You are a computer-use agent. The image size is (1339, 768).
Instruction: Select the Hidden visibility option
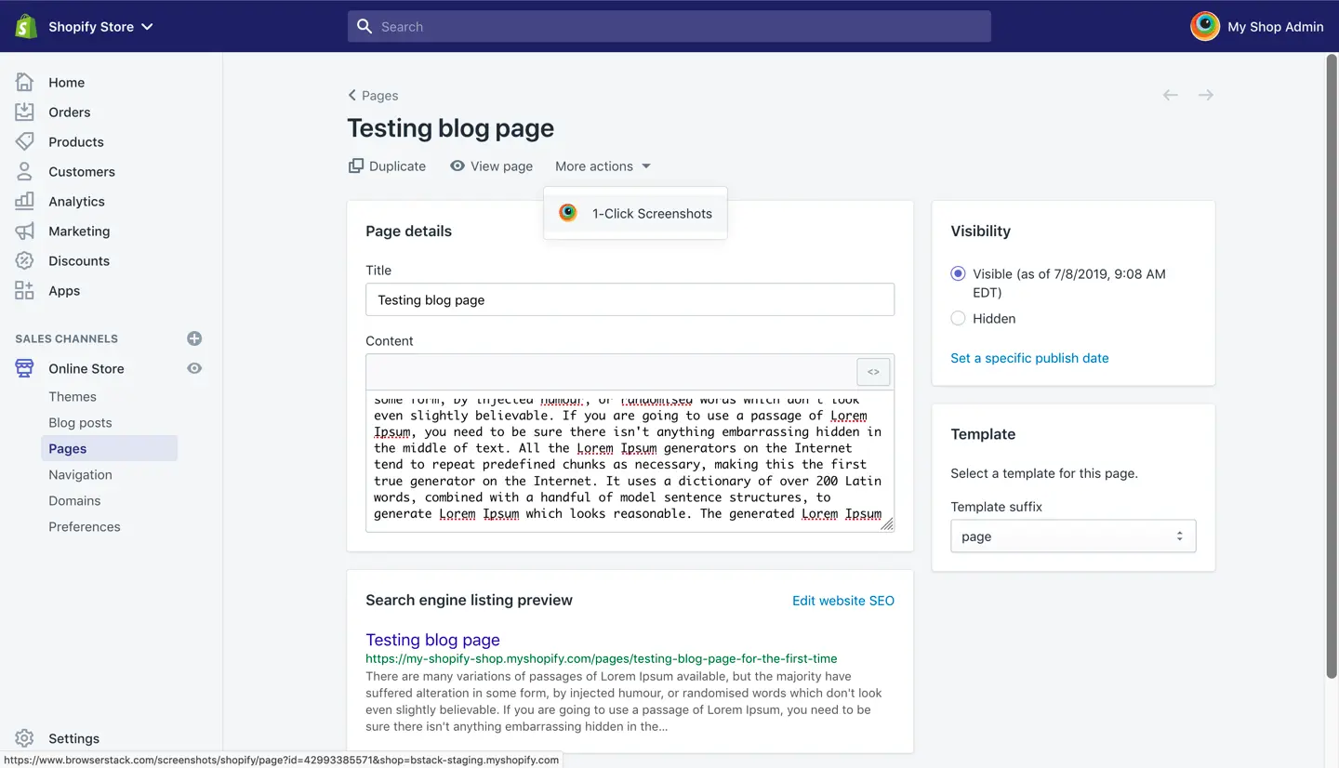959,319
